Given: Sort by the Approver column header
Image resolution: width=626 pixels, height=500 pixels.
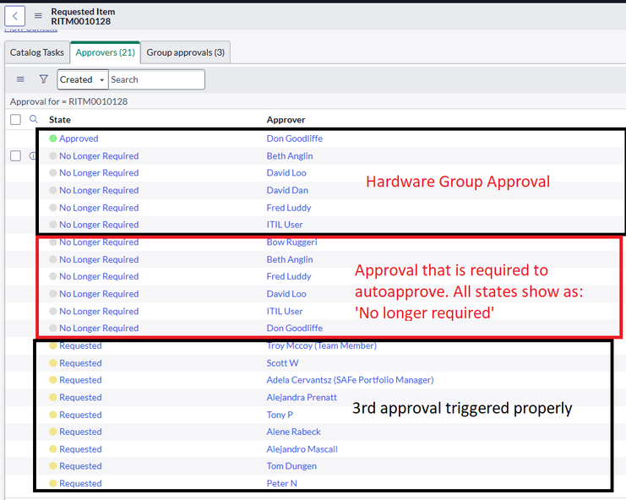Looking at the screenshot, I should coord(286,120).
